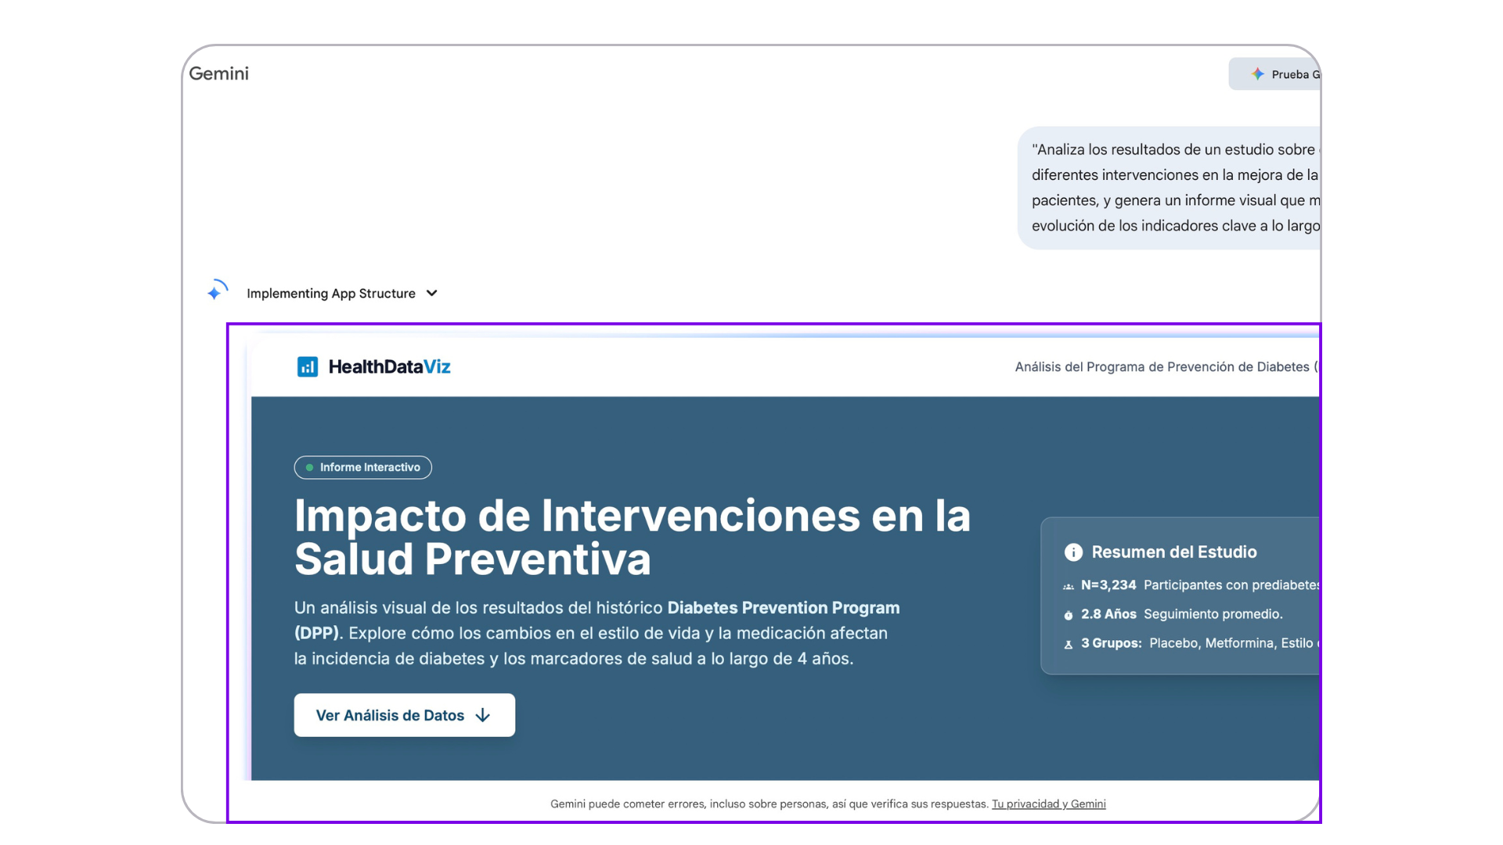Toggle the green status dot on Informe Interactivo

(308, 467)
